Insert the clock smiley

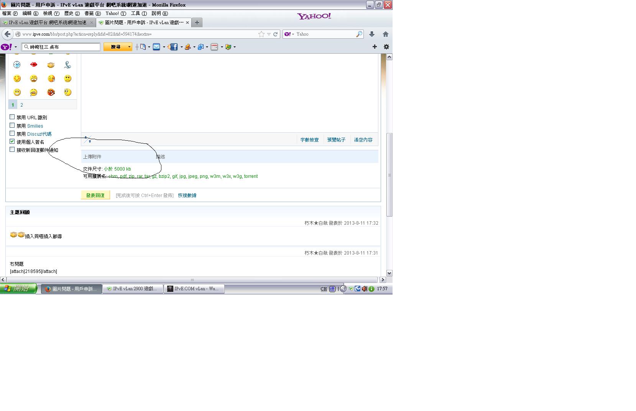[x=17, y=65]
